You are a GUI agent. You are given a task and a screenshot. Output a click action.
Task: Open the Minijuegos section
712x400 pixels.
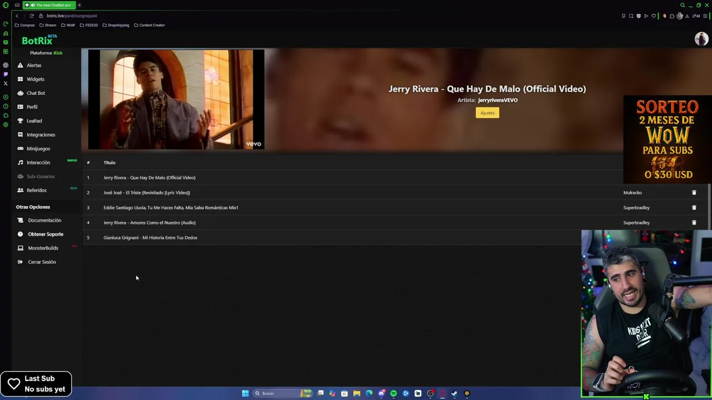coord(38,148)
